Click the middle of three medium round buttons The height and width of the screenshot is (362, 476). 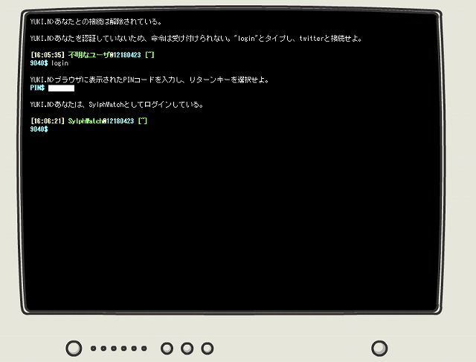[187, 349]
